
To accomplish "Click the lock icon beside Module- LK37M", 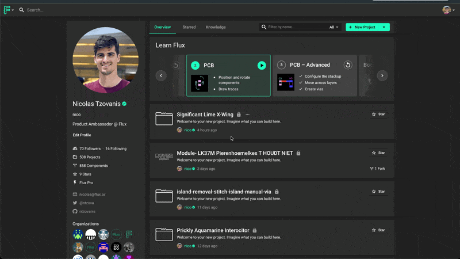I will tap(298, 153).
